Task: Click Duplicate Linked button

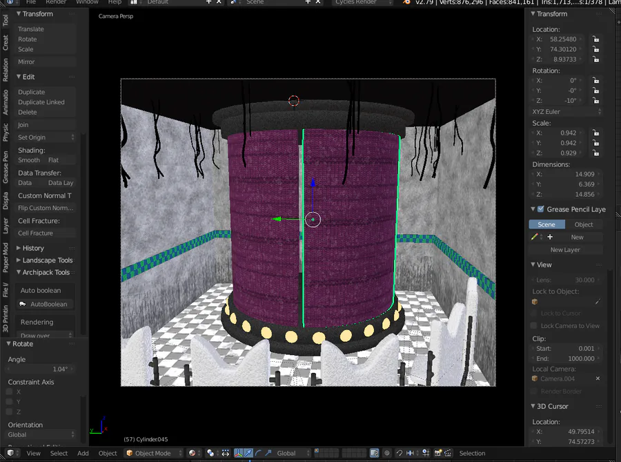Action: tap(46, 102)
